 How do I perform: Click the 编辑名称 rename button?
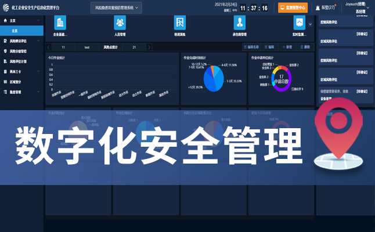251,47
